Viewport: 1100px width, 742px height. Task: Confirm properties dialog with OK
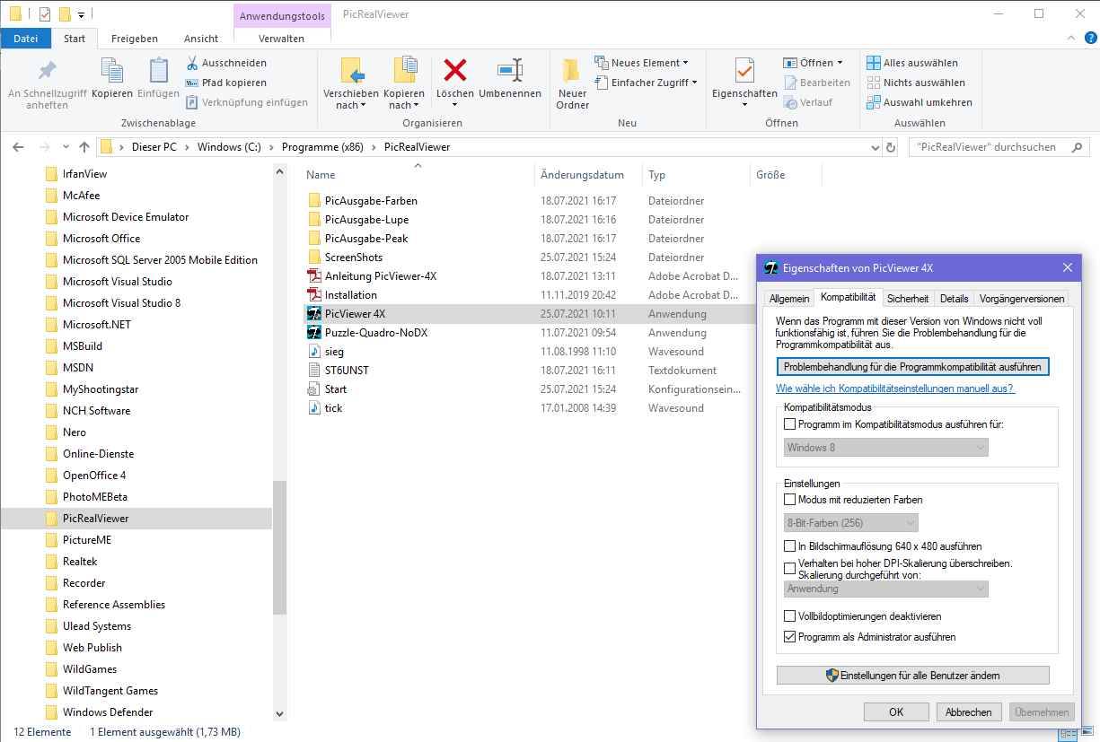896,712
